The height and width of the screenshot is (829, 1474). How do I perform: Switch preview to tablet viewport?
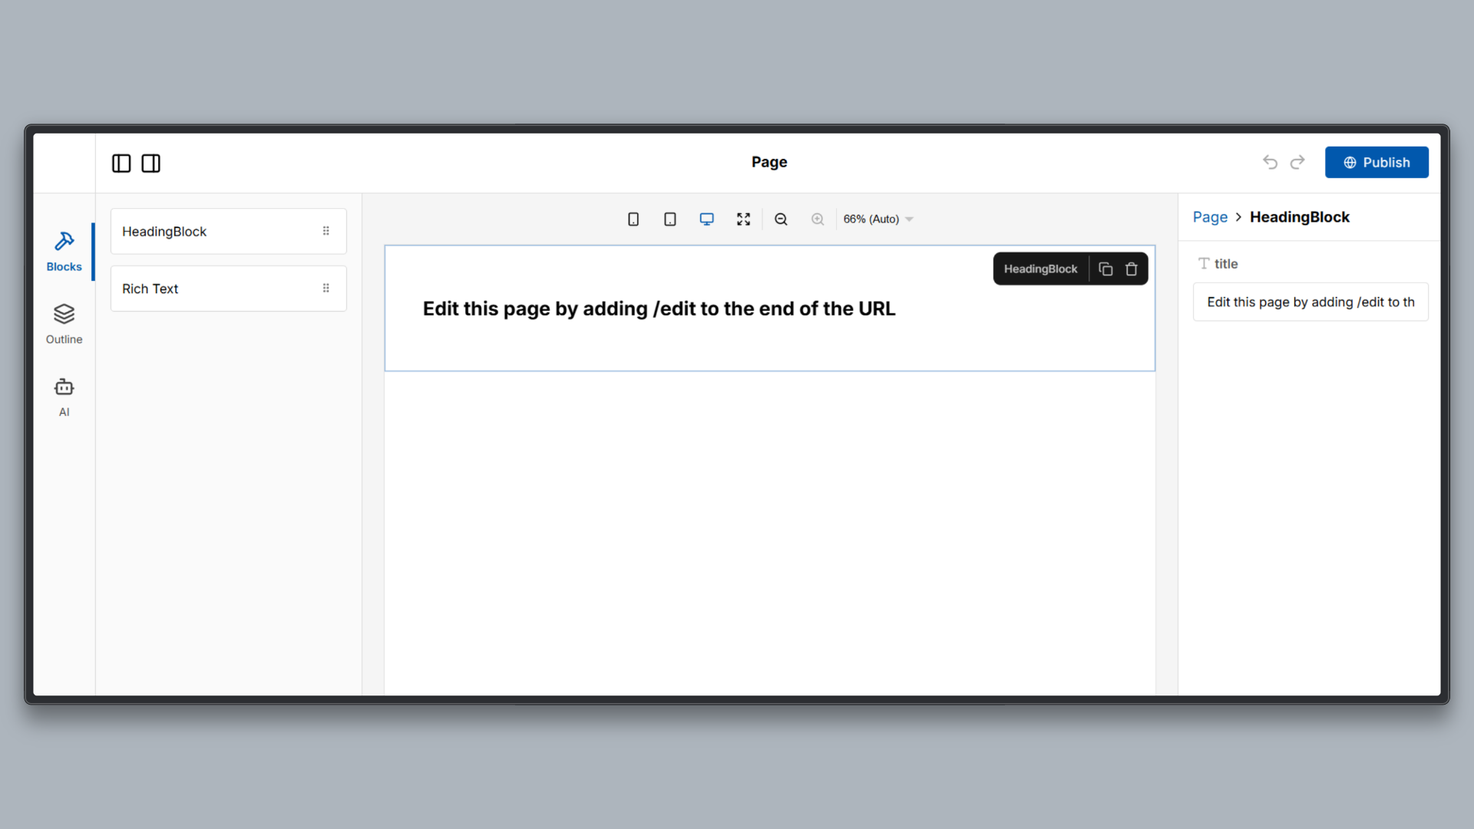(669, 219)
